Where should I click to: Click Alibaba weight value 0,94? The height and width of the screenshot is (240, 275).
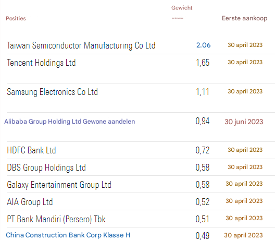click(x=203, y=121)
